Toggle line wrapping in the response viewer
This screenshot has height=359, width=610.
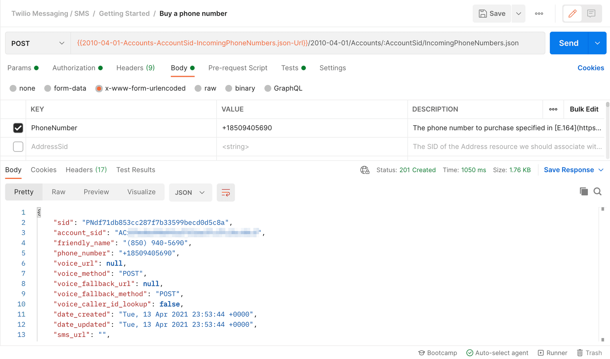[x=226, y=192]
